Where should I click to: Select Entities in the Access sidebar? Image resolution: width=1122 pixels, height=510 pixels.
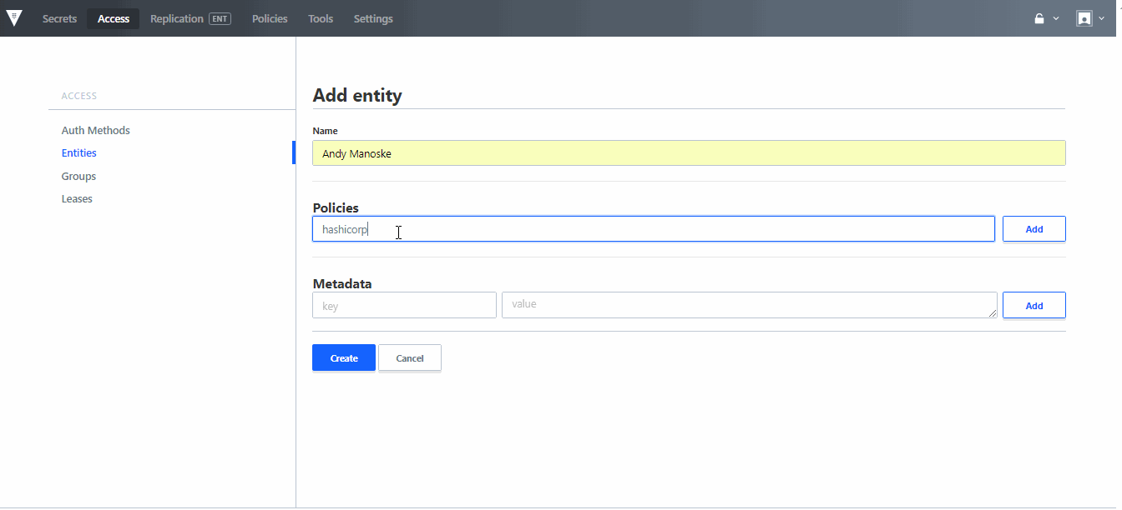click(x=79, y=153)
